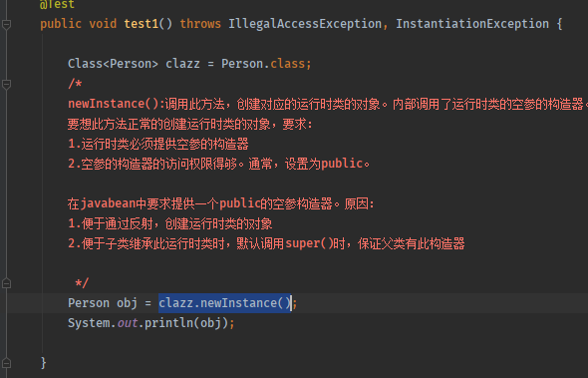Collapse the test1 method using gutter fold marker
Viewport: 588px width, 378px height.
pos(6,24)
